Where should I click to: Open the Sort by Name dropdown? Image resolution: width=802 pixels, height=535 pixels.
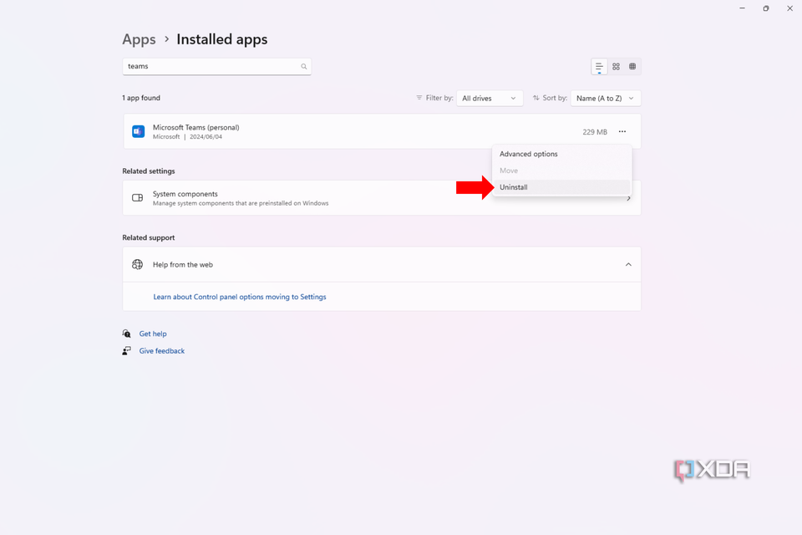pyautogui.click(x=605, y=98)
